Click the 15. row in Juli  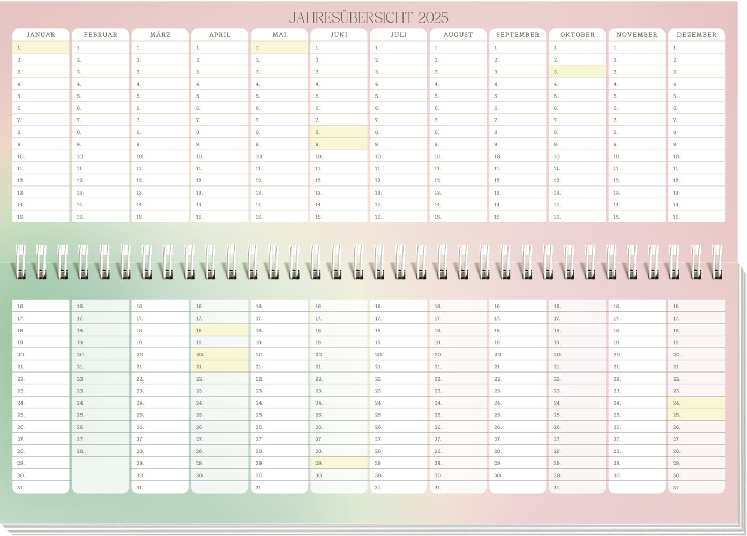[x=399, y=217]
